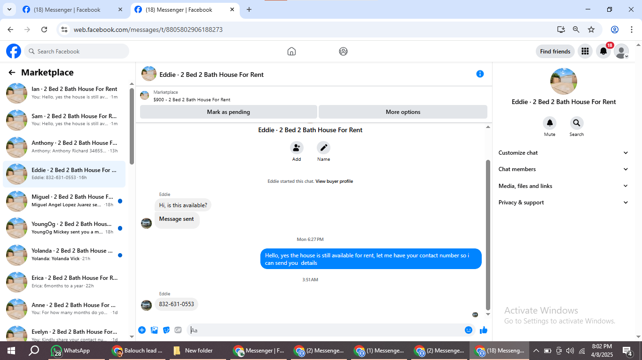The height and width of the screenshot is (360, 642).
Task: Edit the chat name pencil icon
Action: click(x=323, y=148)
